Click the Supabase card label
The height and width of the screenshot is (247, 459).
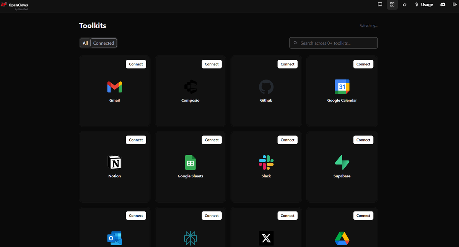[342, 176]
